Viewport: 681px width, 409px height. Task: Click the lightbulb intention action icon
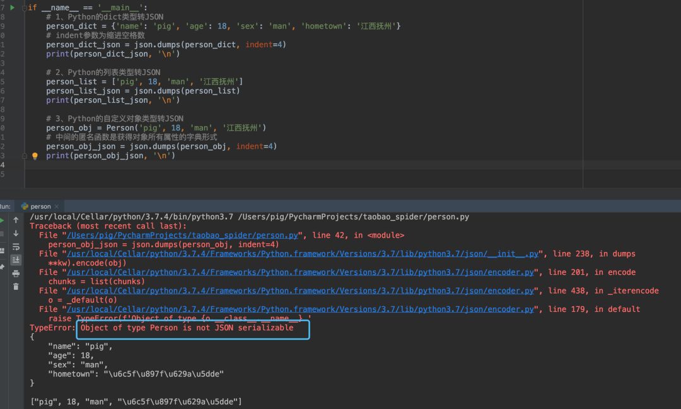pos(35,155)
